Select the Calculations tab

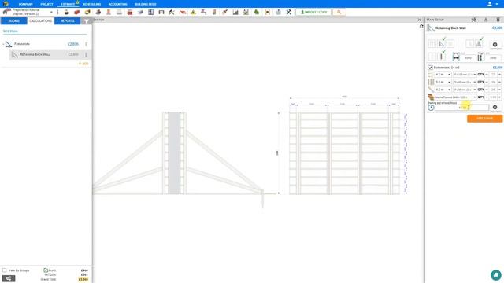tap(40, 21)
